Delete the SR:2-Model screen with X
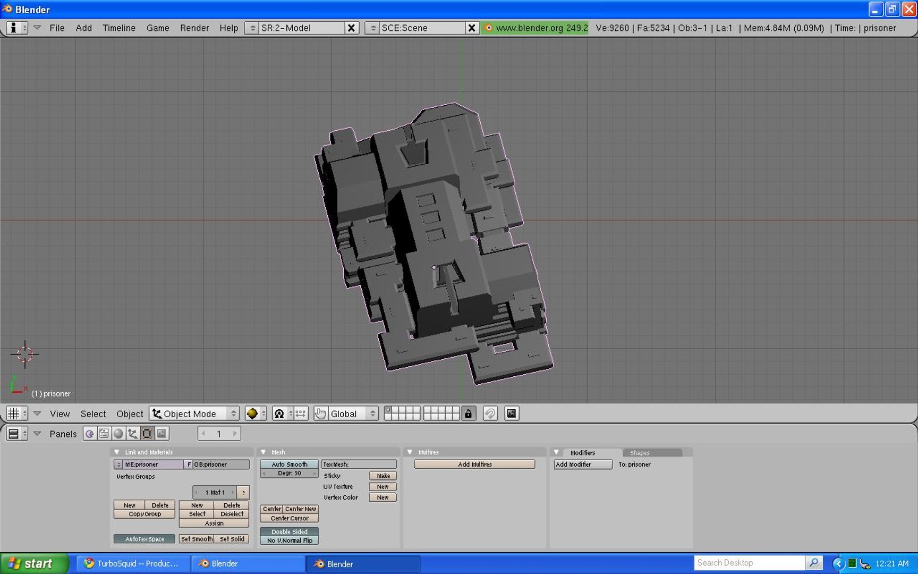This screenshot has width=918, height=574. click(x=351, y=28)
